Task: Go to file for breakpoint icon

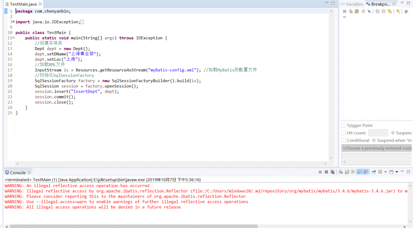Action: pyautogui.click(x=363, y=11)
